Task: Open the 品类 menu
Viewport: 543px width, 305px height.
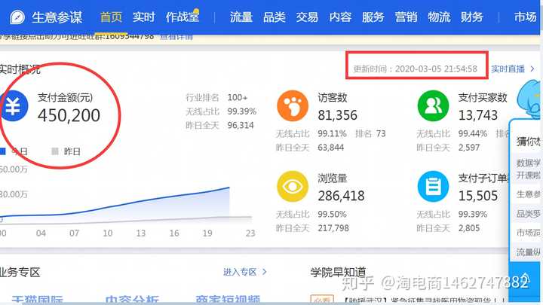Action: coord(275,17)
